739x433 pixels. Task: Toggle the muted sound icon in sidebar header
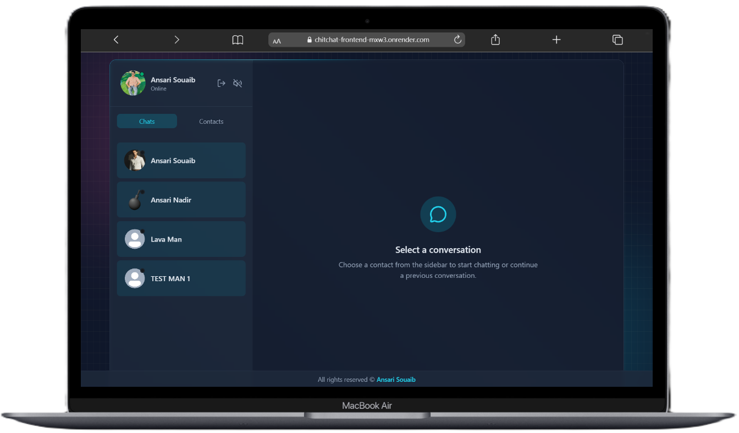[x=238, y=83]
